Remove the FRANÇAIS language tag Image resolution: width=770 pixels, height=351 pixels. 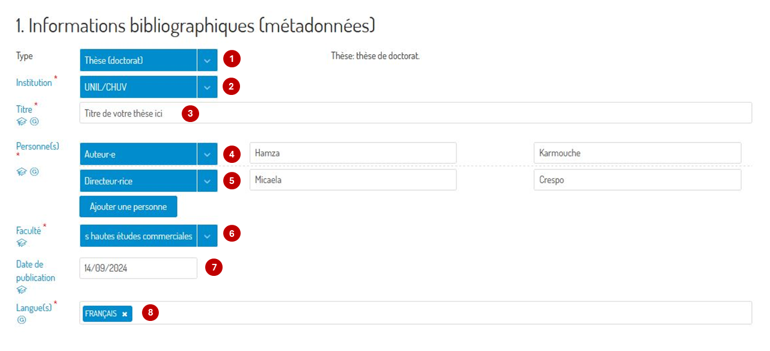point(125,314)
